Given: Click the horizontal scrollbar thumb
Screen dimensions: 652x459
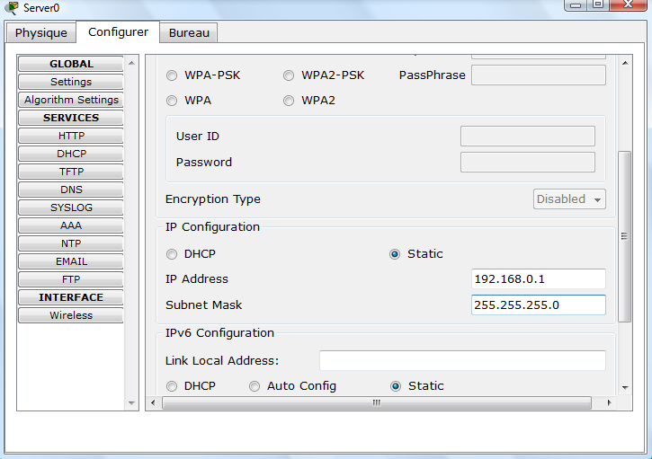Looking at the screenshot, I should [x=377, y=403].
